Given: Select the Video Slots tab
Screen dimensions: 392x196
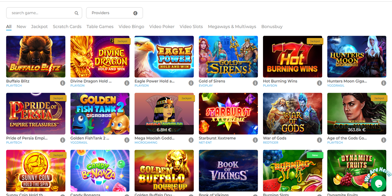Looking at the screenshot, I should [191, 27].
